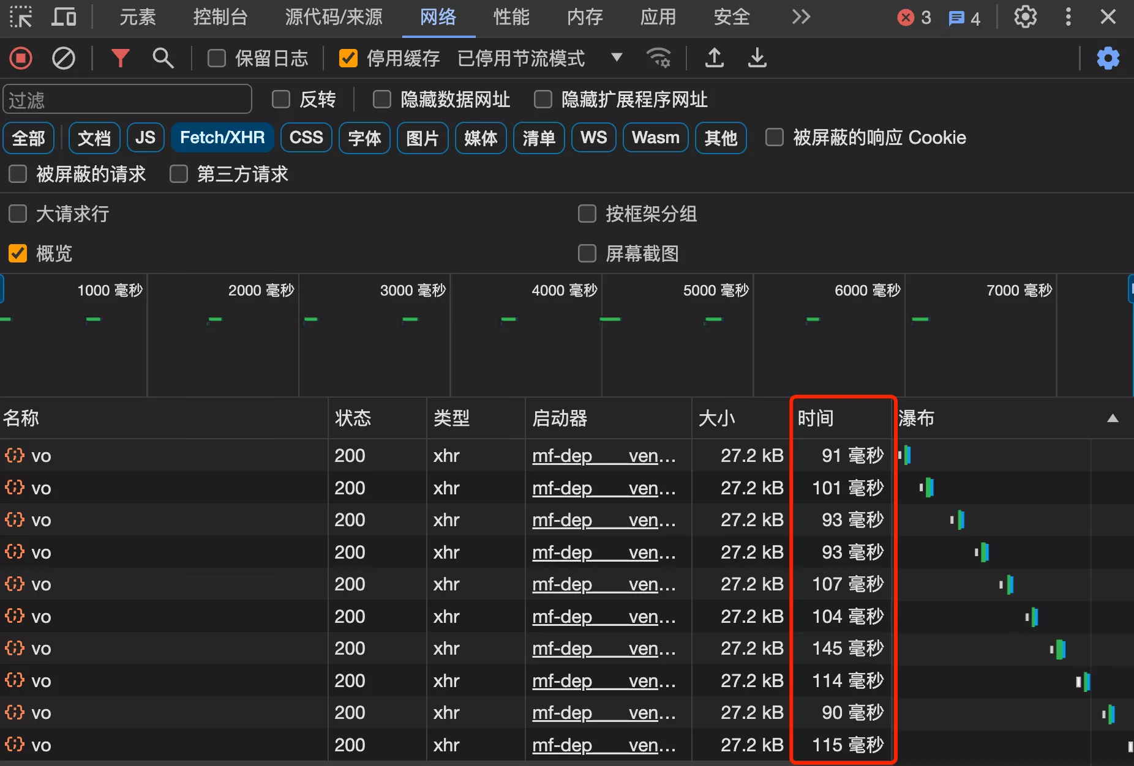The height and width of the screenshot is (766, 1134).
Task: Sort by 状态 column header
Action: [x=377, y=418]
